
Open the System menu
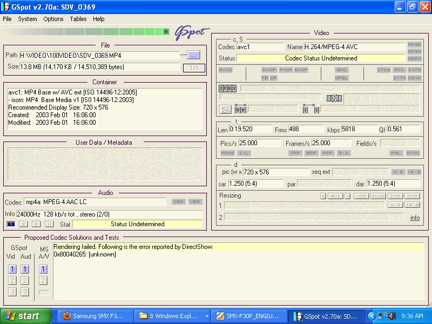click(x=28, y=19)
